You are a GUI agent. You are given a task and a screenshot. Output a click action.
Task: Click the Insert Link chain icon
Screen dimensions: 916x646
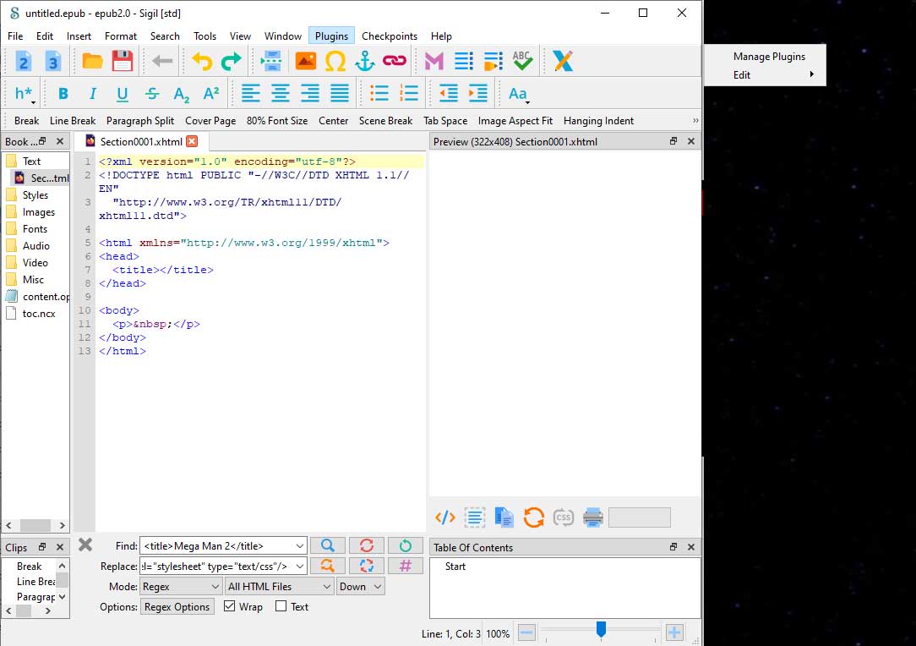[x=394, y=61]
